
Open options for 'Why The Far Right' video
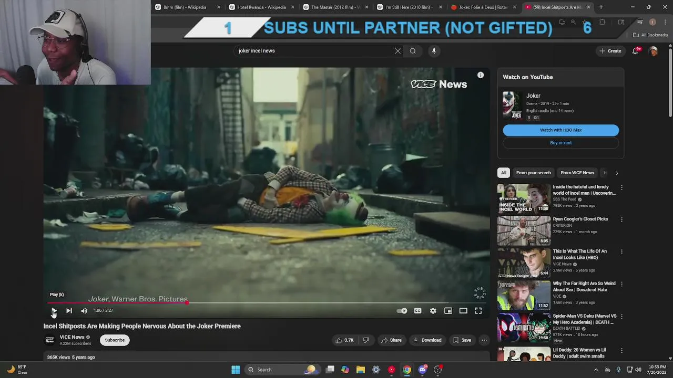(621, 284)
